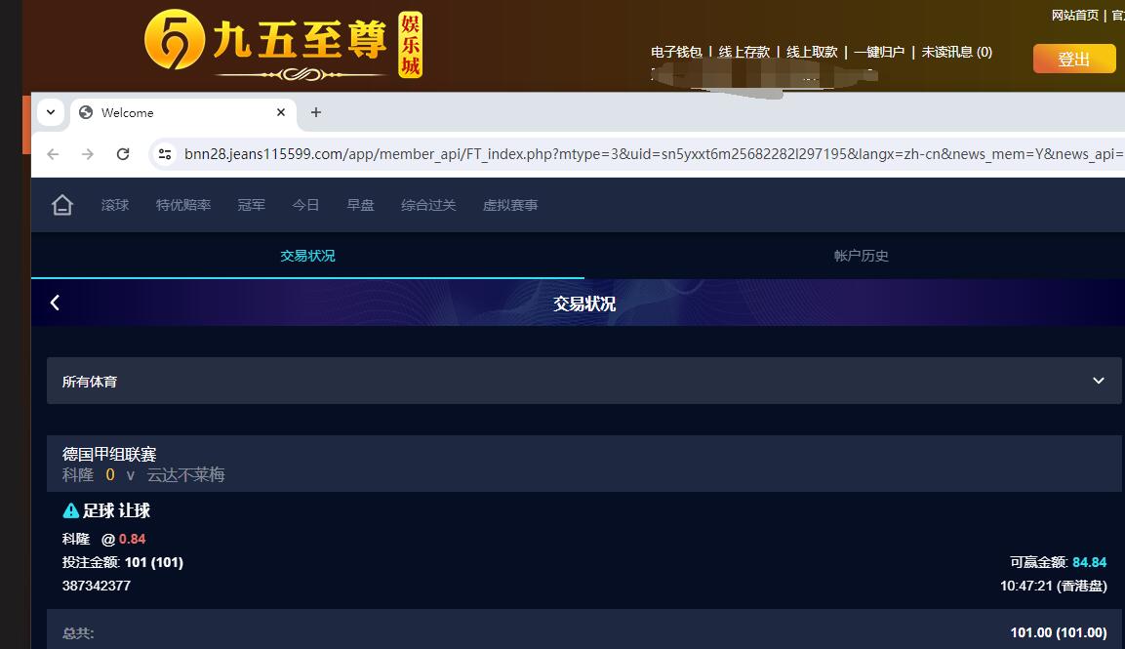Viewport: 1125px width, 649px height.
Task: Click the browser back arrow
Action: (53, 154)
